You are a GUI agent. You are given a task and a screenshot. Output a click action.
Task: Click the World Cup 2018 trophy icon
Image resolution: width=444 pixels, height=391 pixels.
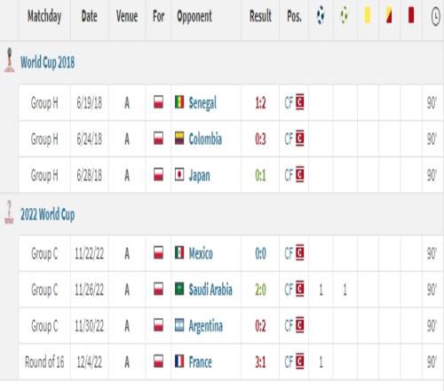pyautogui.click(x=10, y=60)
